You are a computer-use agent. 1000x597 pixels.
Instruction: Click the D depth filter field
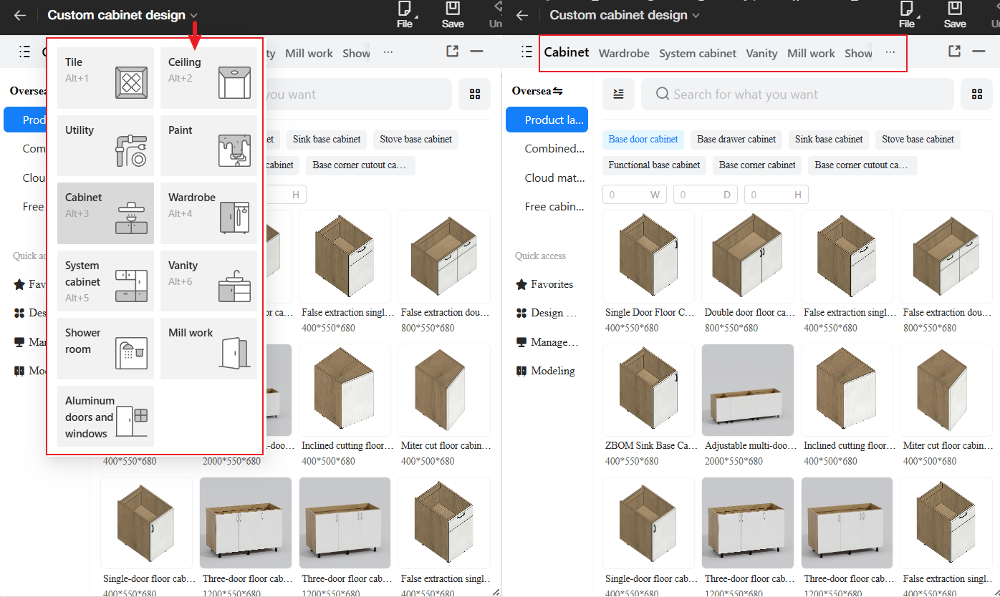coord(706,195)
